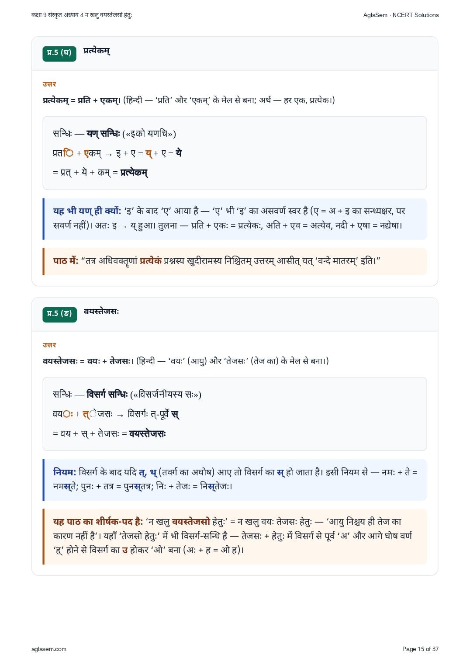Click the orange पाठ में quote box

pos(235,261)
